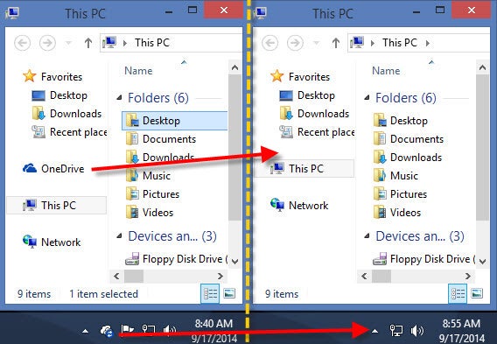Open recent locations dropdown in left window
This screenshot has height=344, width=497.
click(x=68, y=43)
